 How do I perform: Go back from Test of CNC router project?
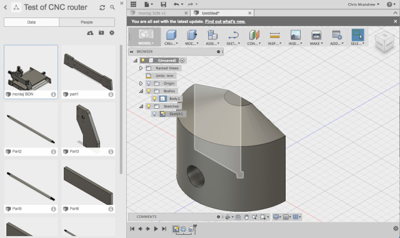click(x=6, y=7)
